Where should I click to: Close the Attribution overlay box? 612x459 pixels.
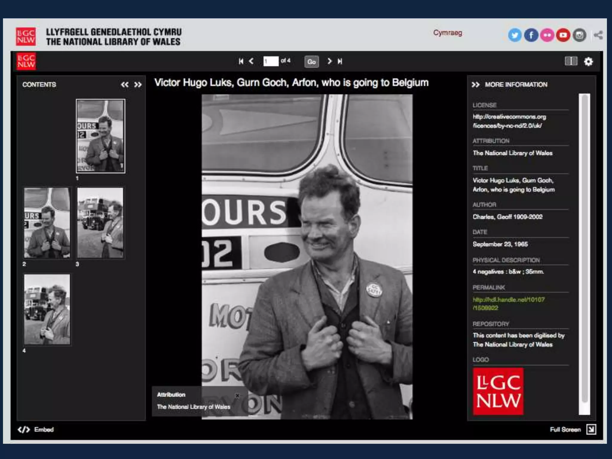coord(237,396)
